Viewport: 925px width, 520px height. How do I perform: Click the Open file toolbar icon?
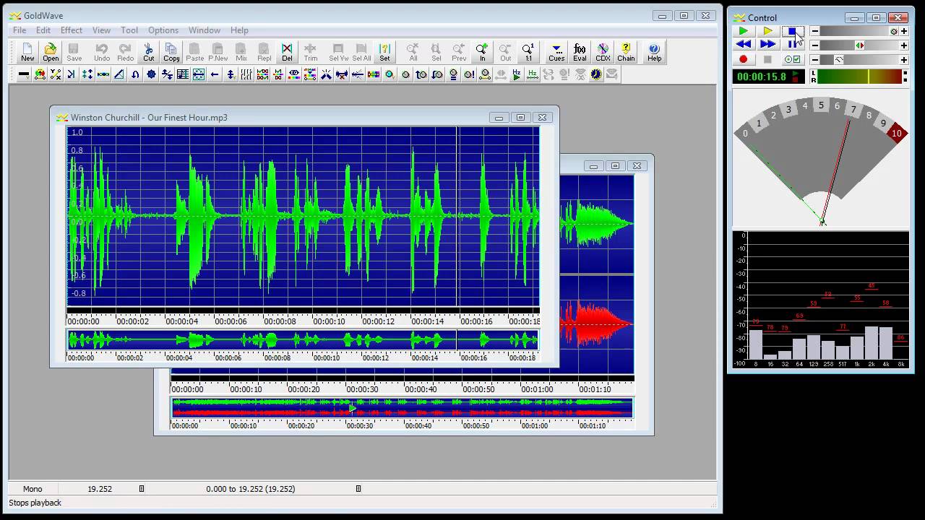point(51,52)
